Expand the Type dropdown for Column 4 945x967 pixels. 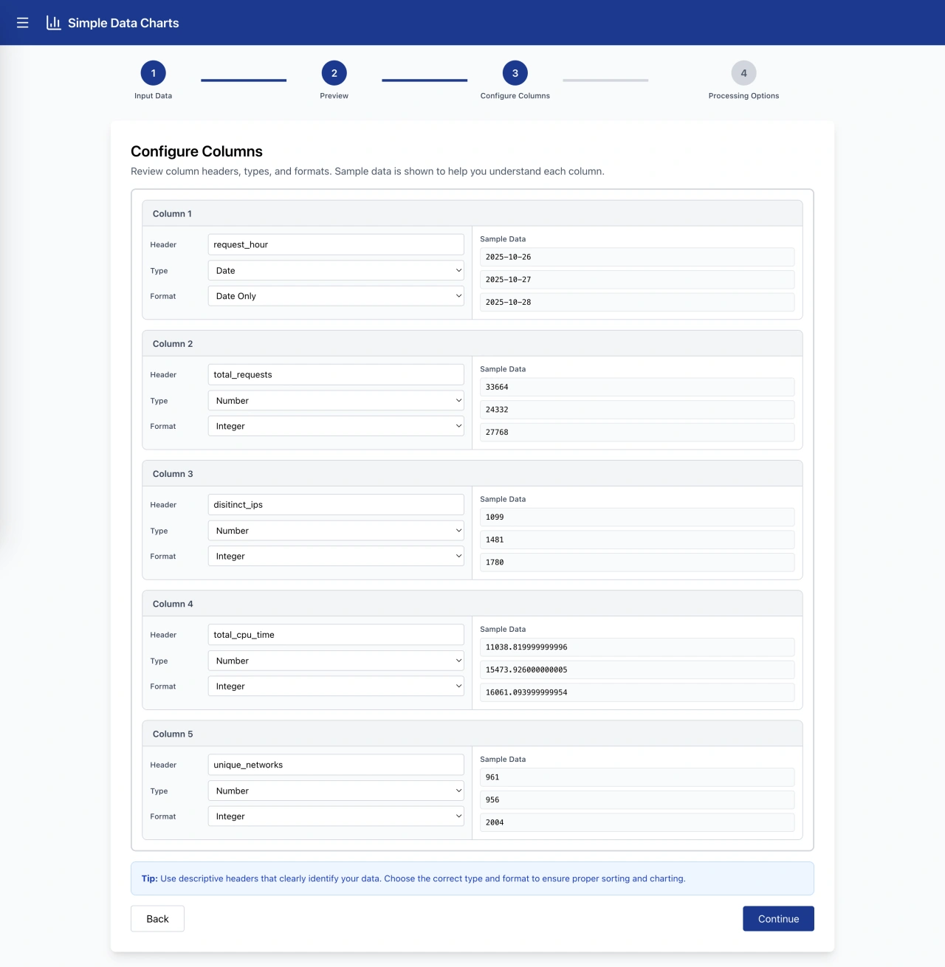[335, 661]
